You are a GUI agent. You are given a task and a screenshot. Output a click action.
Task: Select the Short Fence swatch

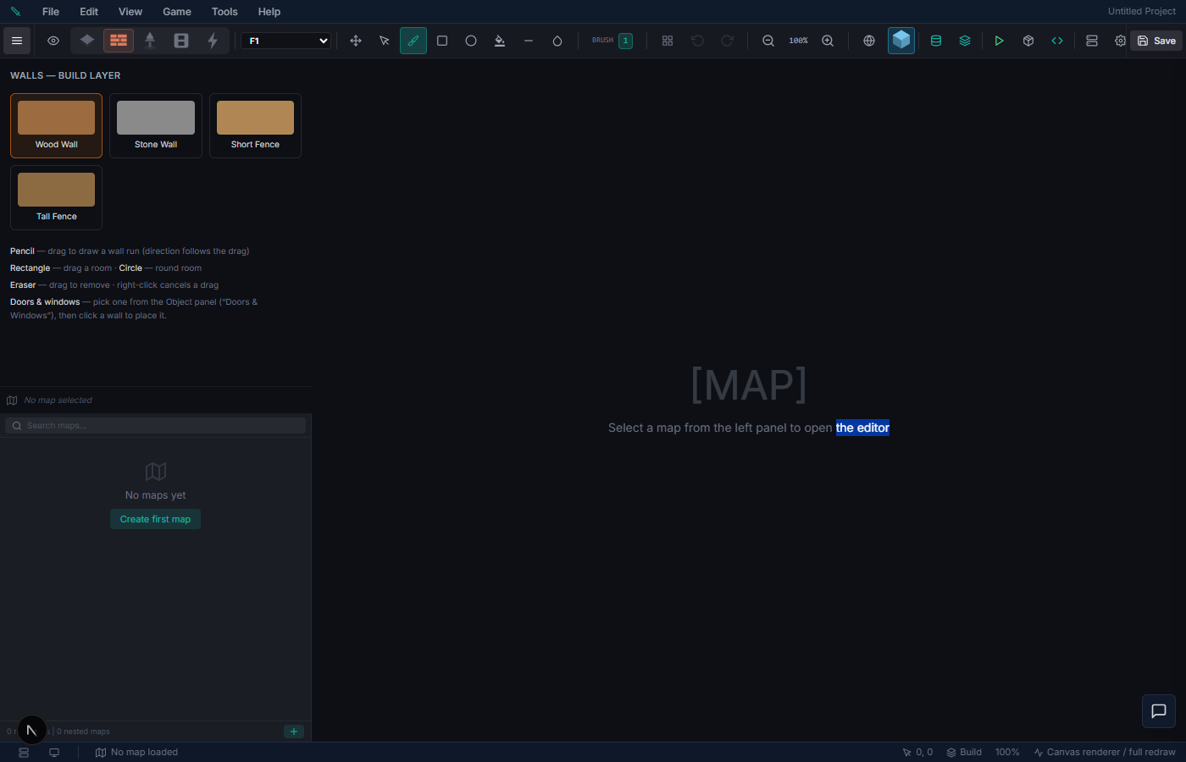[x=255, y=125]
